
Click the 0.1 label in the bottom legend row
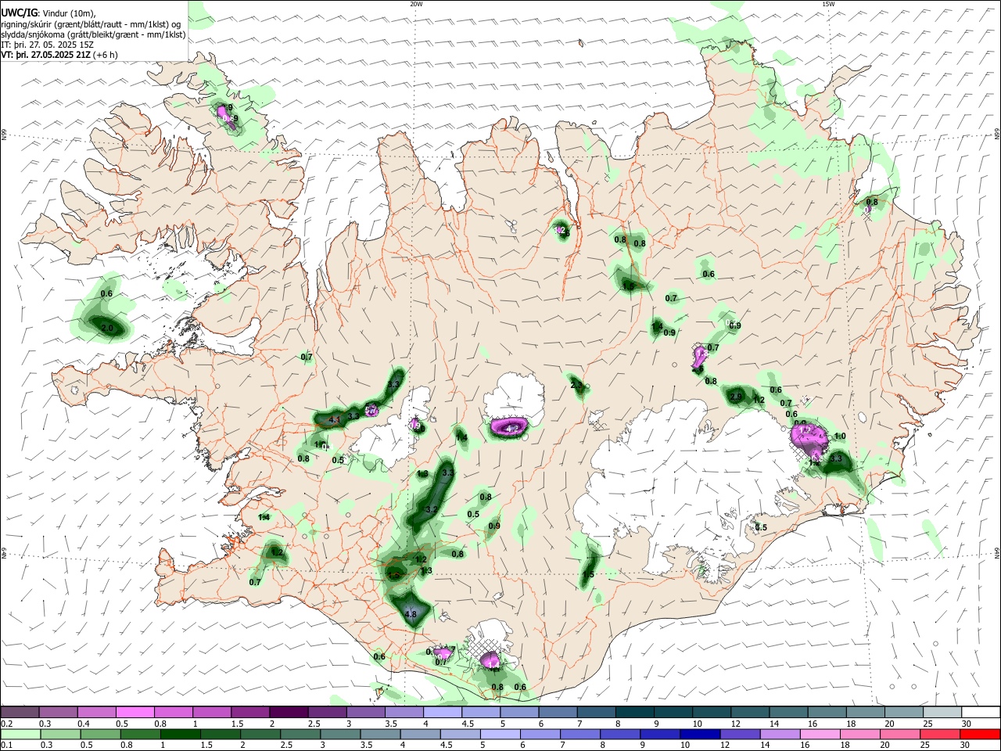pyautogui.click(x=6, y=746)
